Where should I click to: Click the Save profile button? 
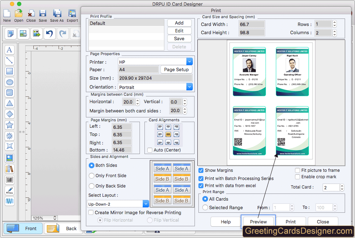click(x=179, y=39)
